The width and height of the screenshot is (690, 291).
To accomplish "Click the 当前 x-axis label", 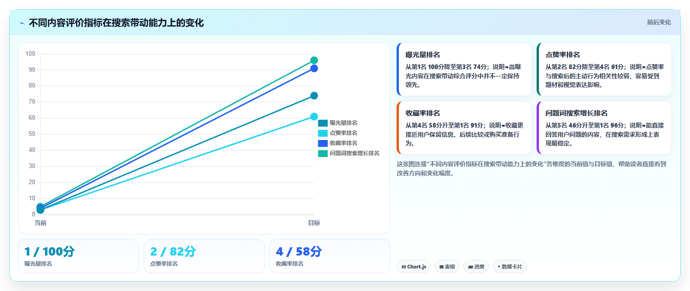I will point(41,223).
